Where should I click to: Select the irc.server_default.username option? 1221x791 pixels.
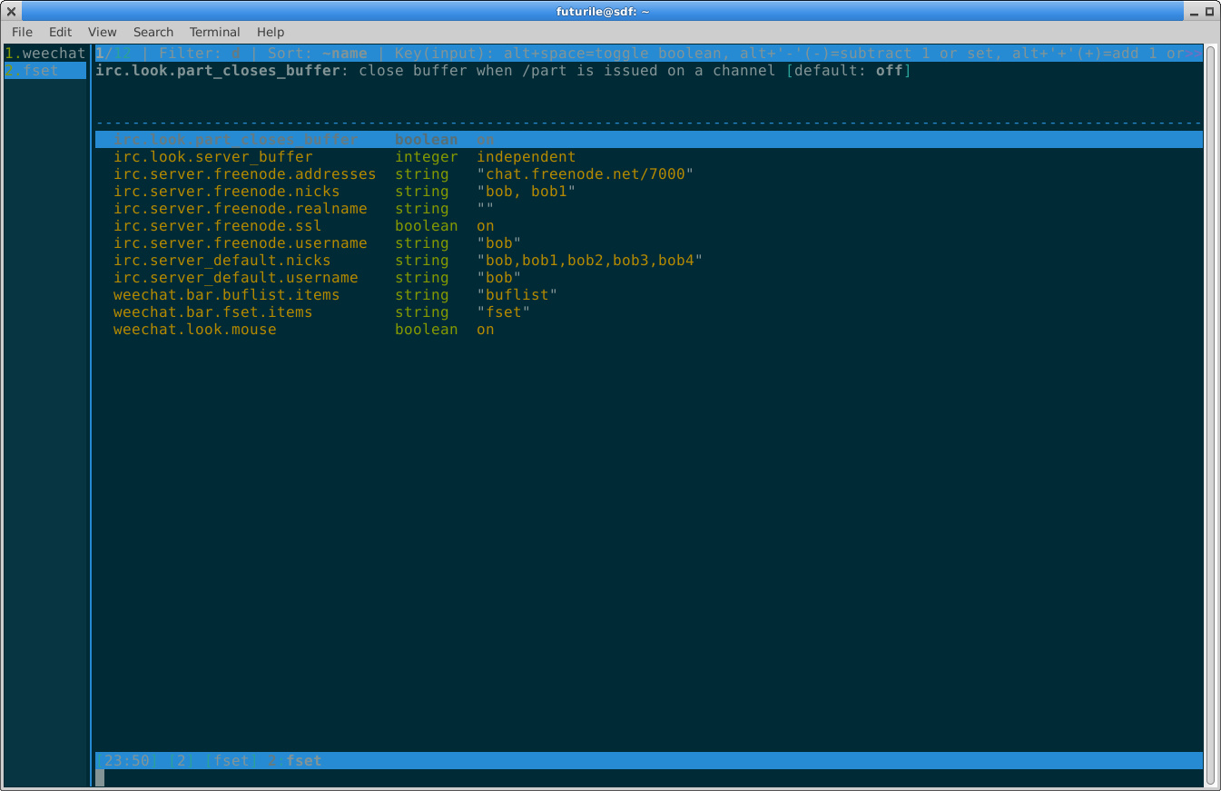click(236, 278)
